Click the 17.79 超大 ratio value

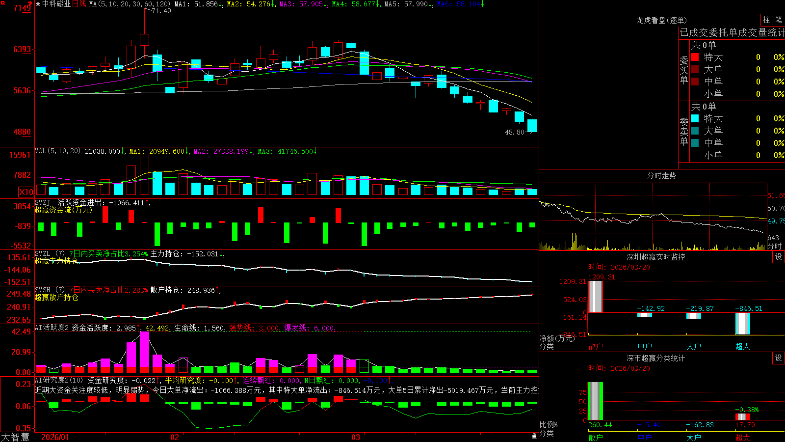(x=745, y=425)
